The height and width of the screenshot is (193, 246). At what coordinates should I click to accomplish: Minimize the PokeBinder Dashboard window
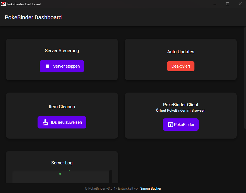coord(215,4)
